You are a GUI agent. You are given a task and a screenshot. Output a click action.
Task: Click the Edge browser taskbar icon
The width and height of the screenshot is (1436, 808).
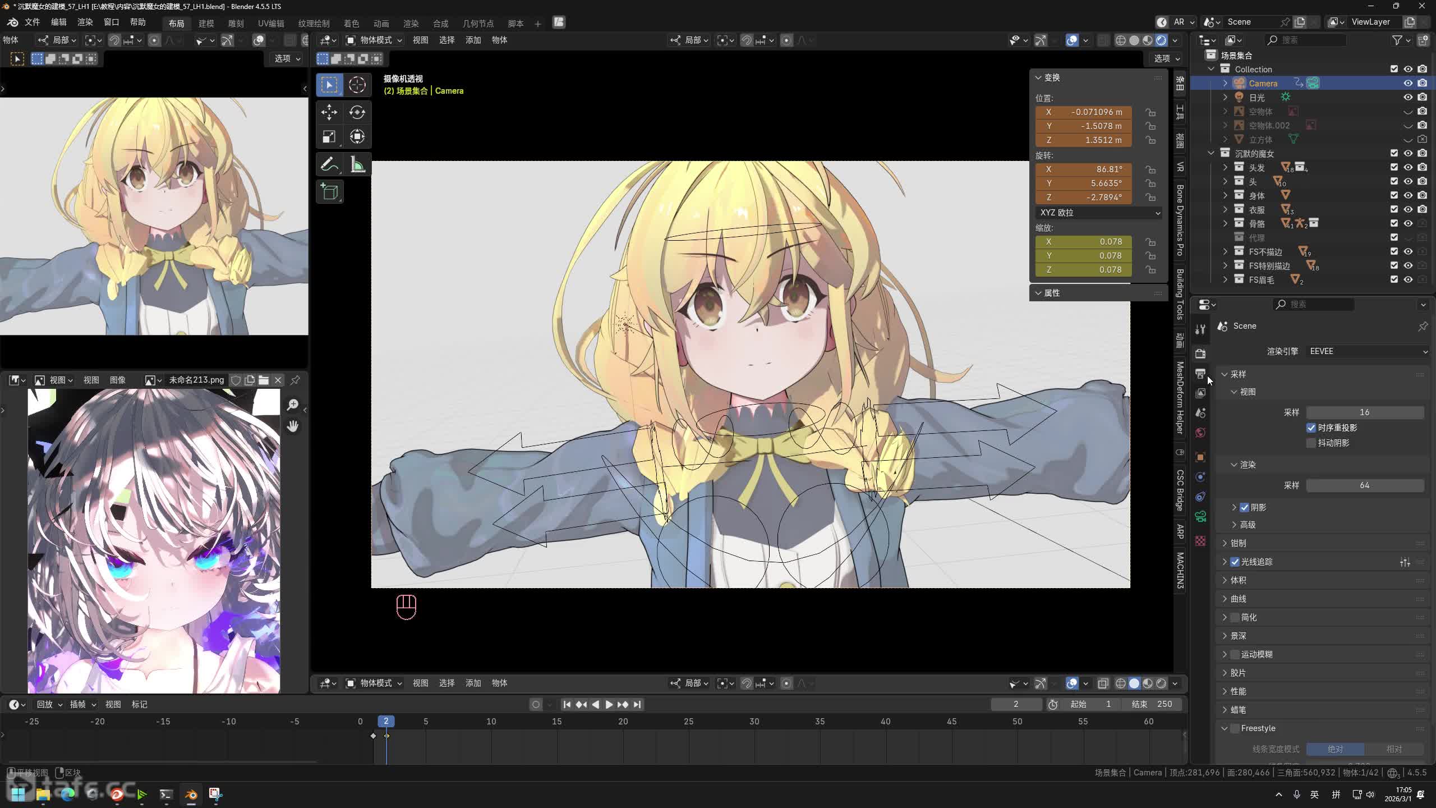click(x=68, y=794)
